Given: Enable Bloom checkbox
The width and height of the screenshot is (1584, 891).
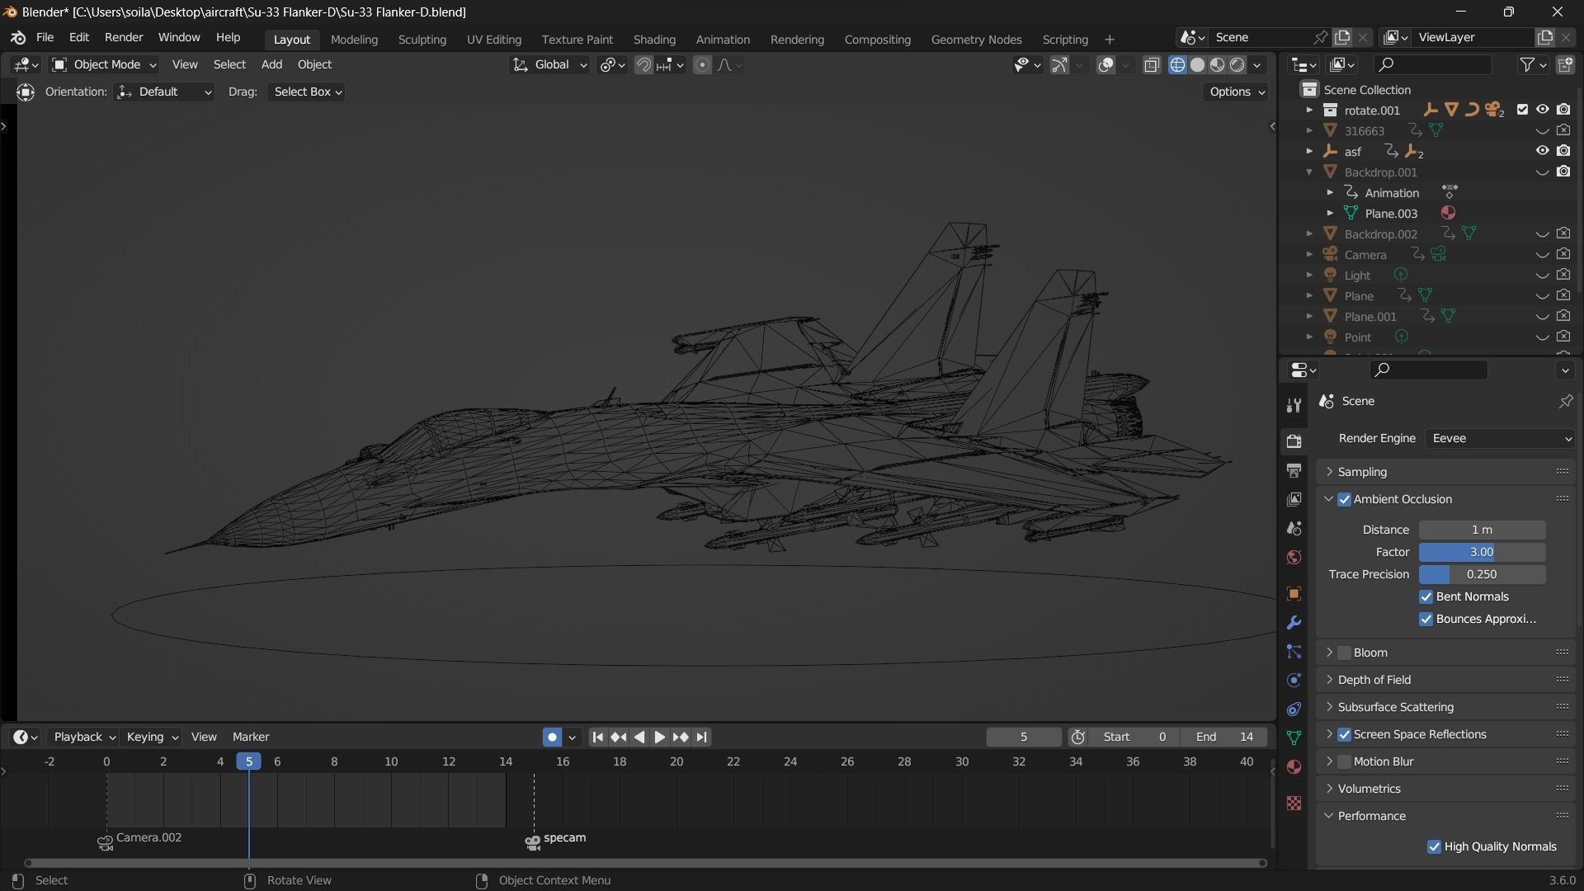Looking at the screenshot, I should [x=1345, y=653].
